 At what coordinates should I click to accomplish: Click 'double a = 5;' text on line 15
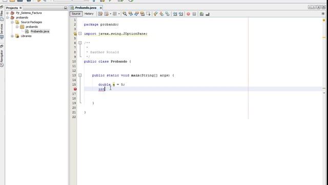click(x=112, y=84)
